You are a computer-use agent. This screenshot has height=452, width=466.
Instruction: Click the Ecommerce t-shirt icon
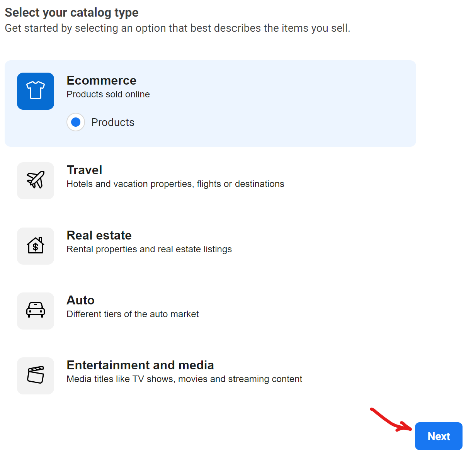coord(36,91)
